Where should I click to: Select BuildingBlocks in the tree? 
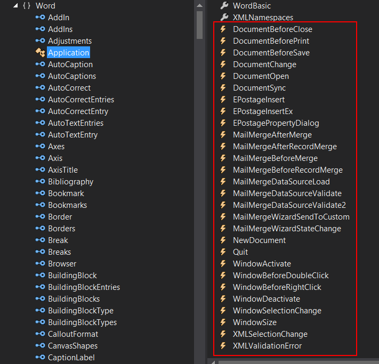(x=74, y=299)
